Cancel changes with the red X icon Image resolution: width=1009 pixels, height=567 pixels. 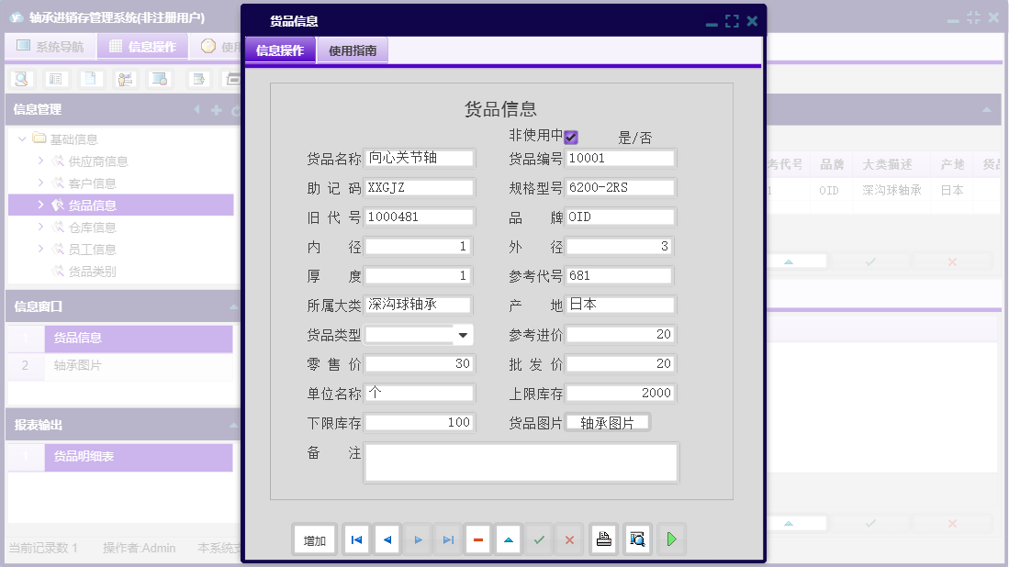(x=569, y=539)
